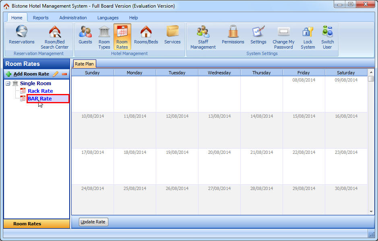The height and width of the screenshot is (241, 378).
Task: Click the Permissions padlock icon
Action: [x=233, y=35]
